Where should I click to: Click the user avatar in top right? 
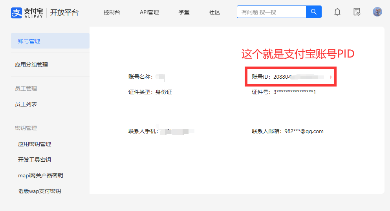point(377,12)
